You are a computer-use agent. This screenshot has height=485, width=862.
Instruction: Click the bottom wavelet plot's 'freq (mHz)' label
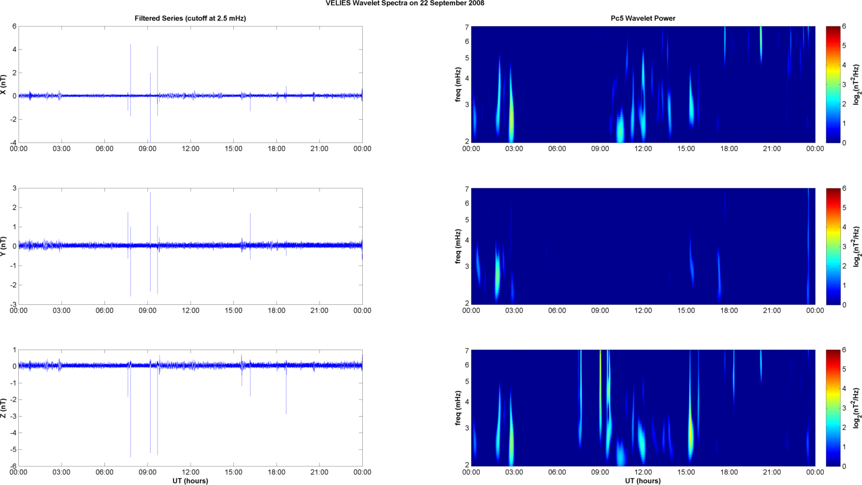coord(458,408)
